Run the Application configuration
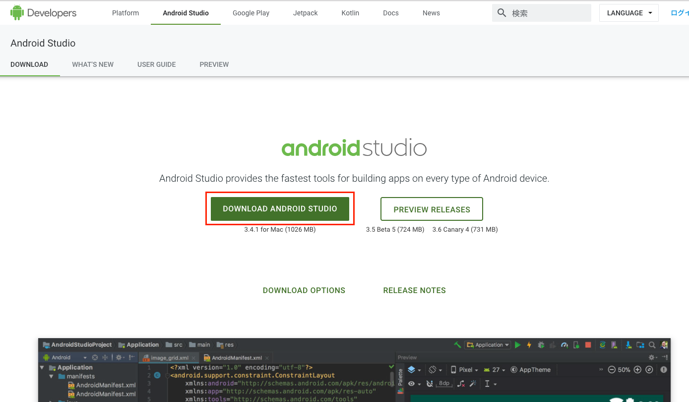Image resolution: width=689 pixels, height=402 pixels. [518, 345]
